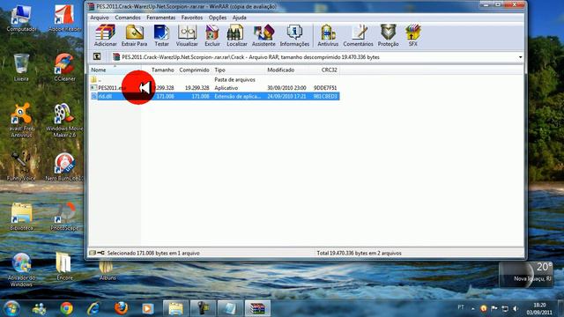Launch CCleaner from the desktop
Image resolution: width=564 pixels, height=317 pixels.
click(x=64, y=67)
